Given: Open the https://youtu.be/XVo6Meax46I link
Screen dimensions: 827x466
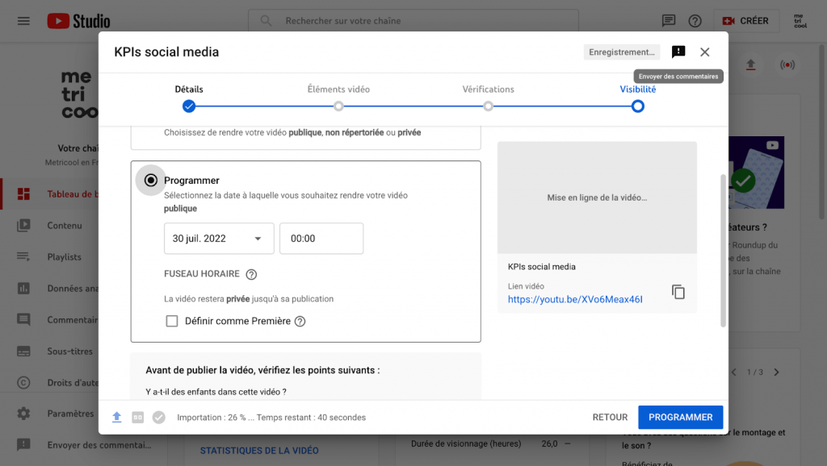Looking at the screenshot, I should point(575,300).
